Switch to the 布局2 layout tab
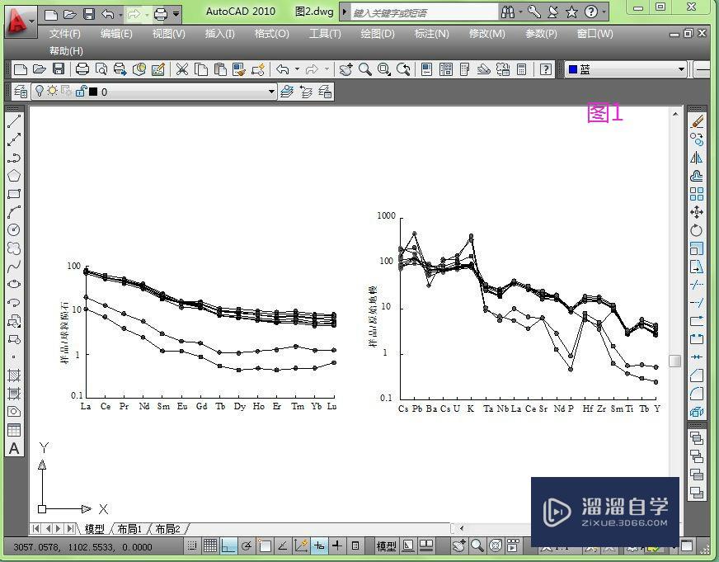The width and height of the screenshot is (719, 562). click(168, 529)
